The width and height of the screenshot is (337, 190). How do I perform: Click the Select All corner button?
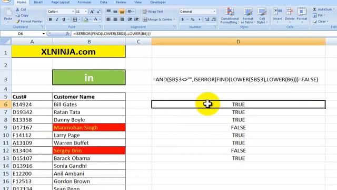pyautogui.click(x=6, y=42)
